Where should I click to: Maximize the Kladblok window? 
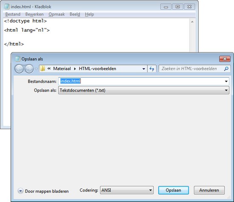[177, 7]
